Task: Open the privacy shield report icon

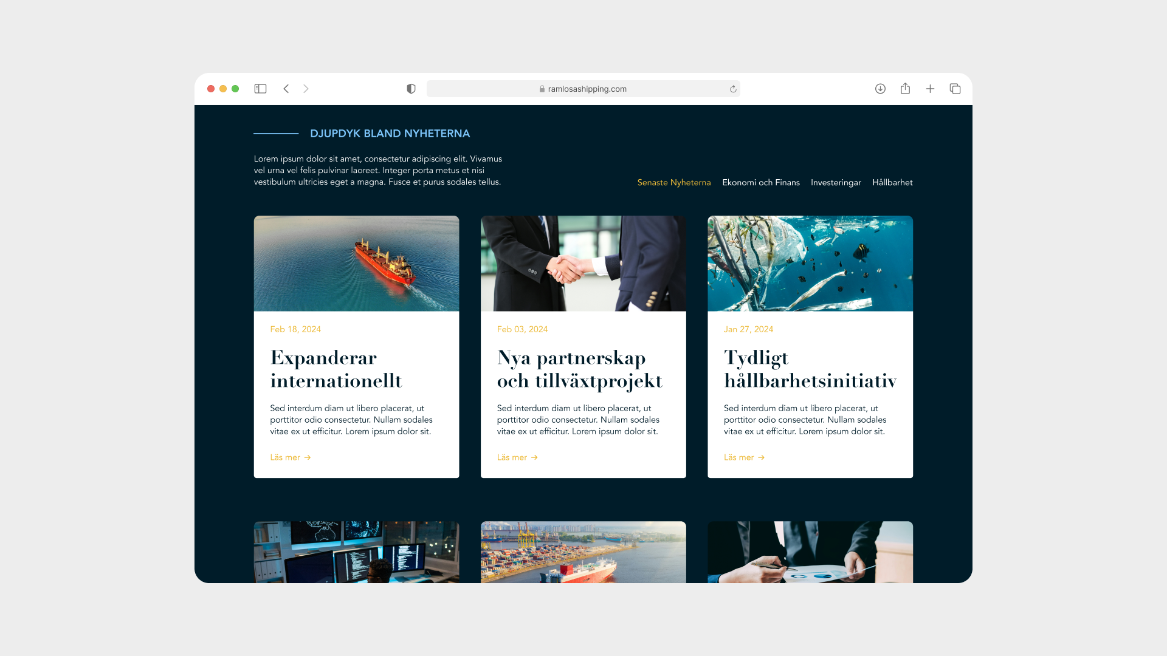Action: click(411, 89)
